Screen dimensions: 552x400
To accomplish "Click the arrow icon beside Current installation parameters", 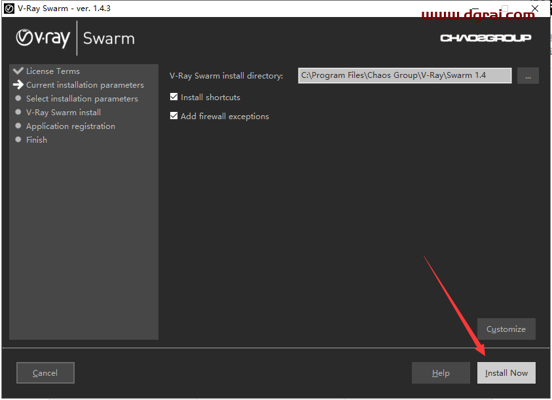I will point(18,85).
